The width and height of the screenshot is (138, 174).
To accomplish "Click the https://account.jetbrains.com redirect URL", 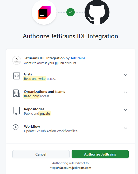I will (70, 168).
